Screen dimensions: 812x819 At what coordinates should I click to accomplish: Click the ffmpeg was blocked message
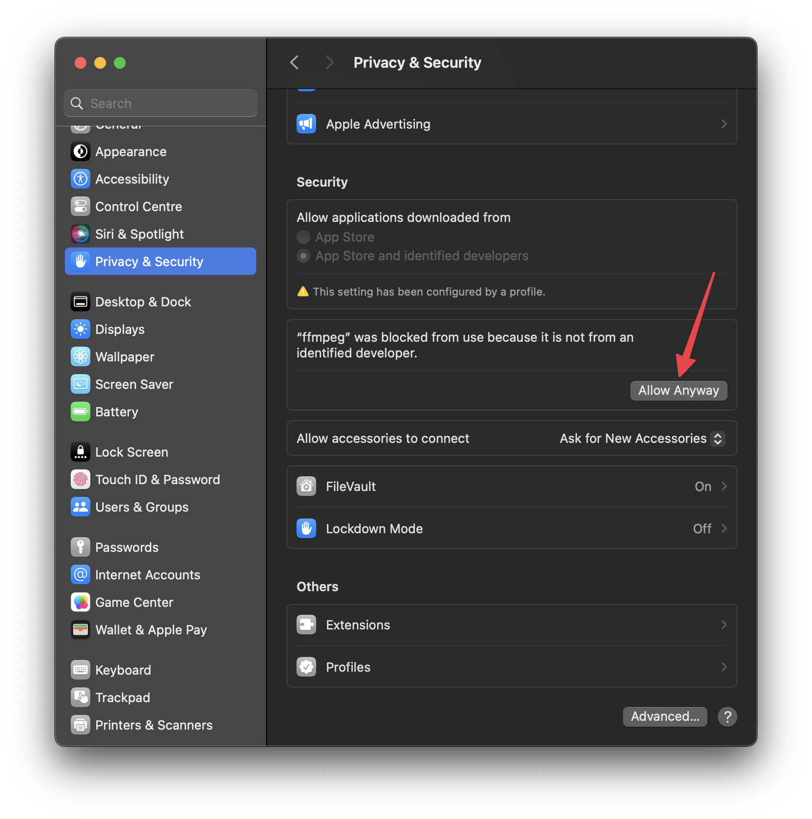465,345
